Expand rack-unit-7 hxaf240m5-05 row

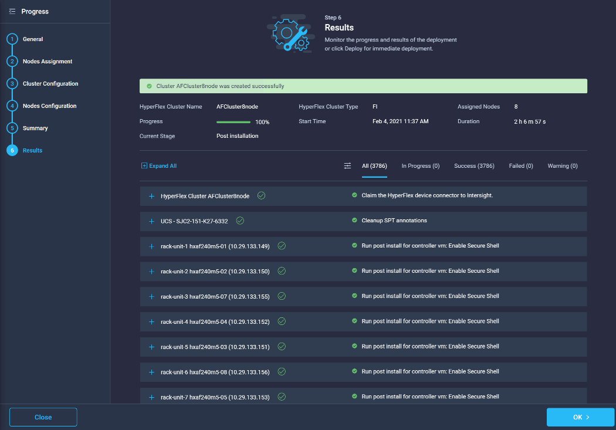point(151,397)
